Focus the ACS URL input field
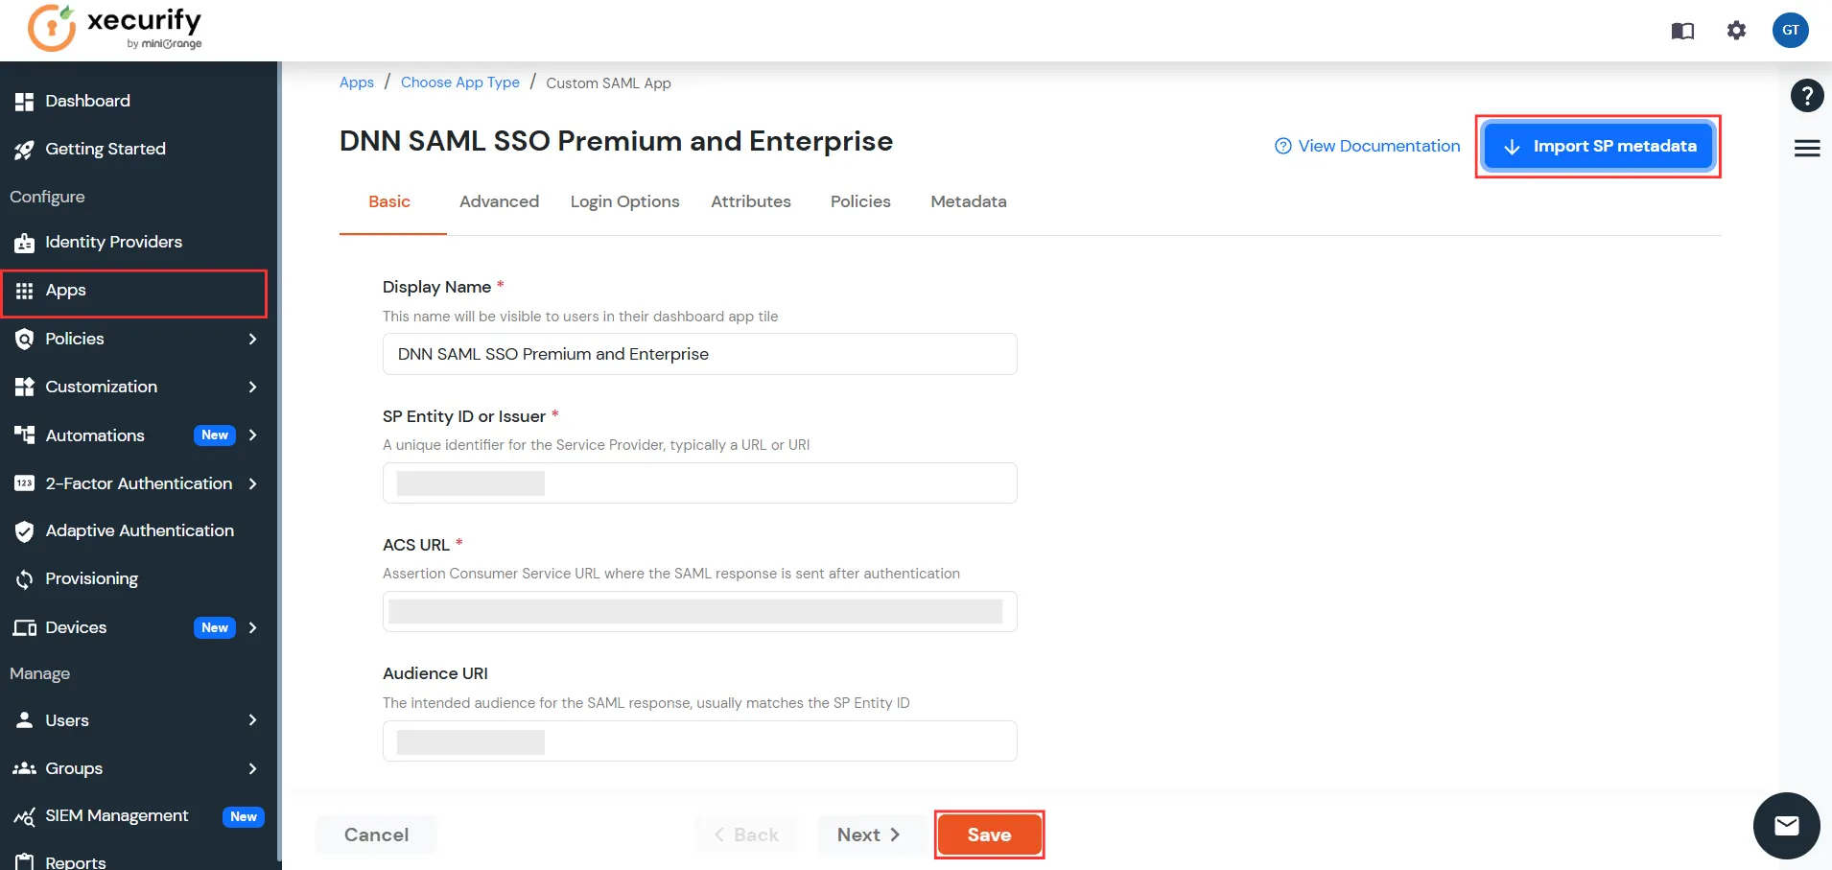1832x870 pixels. (x=699, y=611)
